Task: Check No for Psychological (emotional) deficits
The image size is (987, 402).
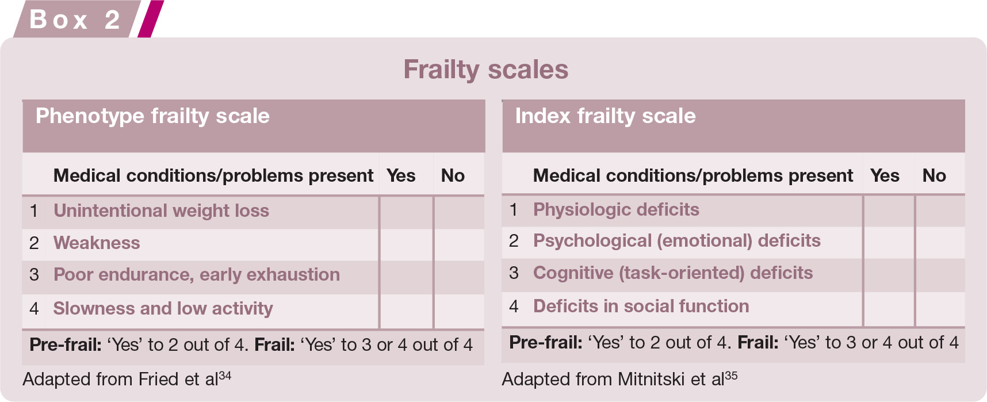Action: (x=940, y=242)
